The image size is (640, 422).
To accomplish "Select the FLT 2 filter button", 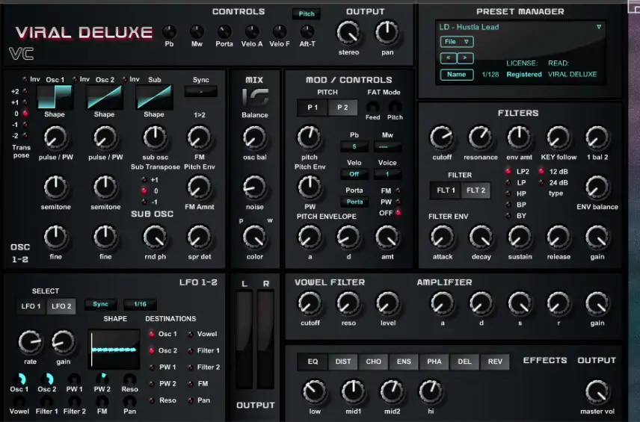I will coord(476,190).
